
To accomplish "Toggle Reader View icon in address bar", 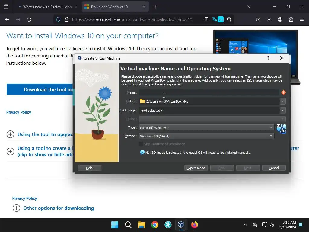I will [206, 19].
